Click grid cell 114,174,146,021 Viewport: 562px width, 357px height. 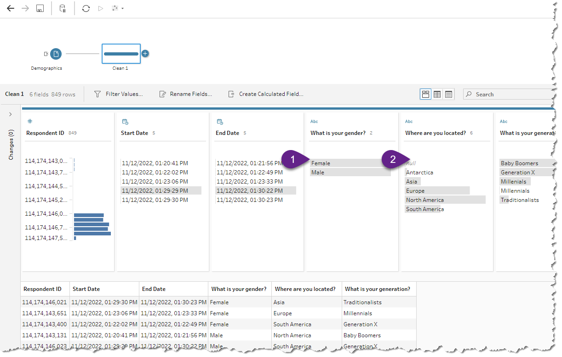45,302
